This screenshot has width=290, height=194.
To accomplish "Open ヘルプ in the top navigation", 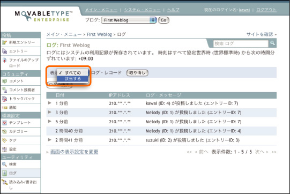I will click(173, 10).
